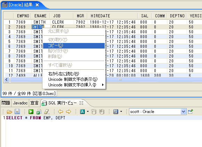Click the rollback cylinder icon
This screenshot has width=202, height=147.
pyautogui.click(x=102, y=112)
